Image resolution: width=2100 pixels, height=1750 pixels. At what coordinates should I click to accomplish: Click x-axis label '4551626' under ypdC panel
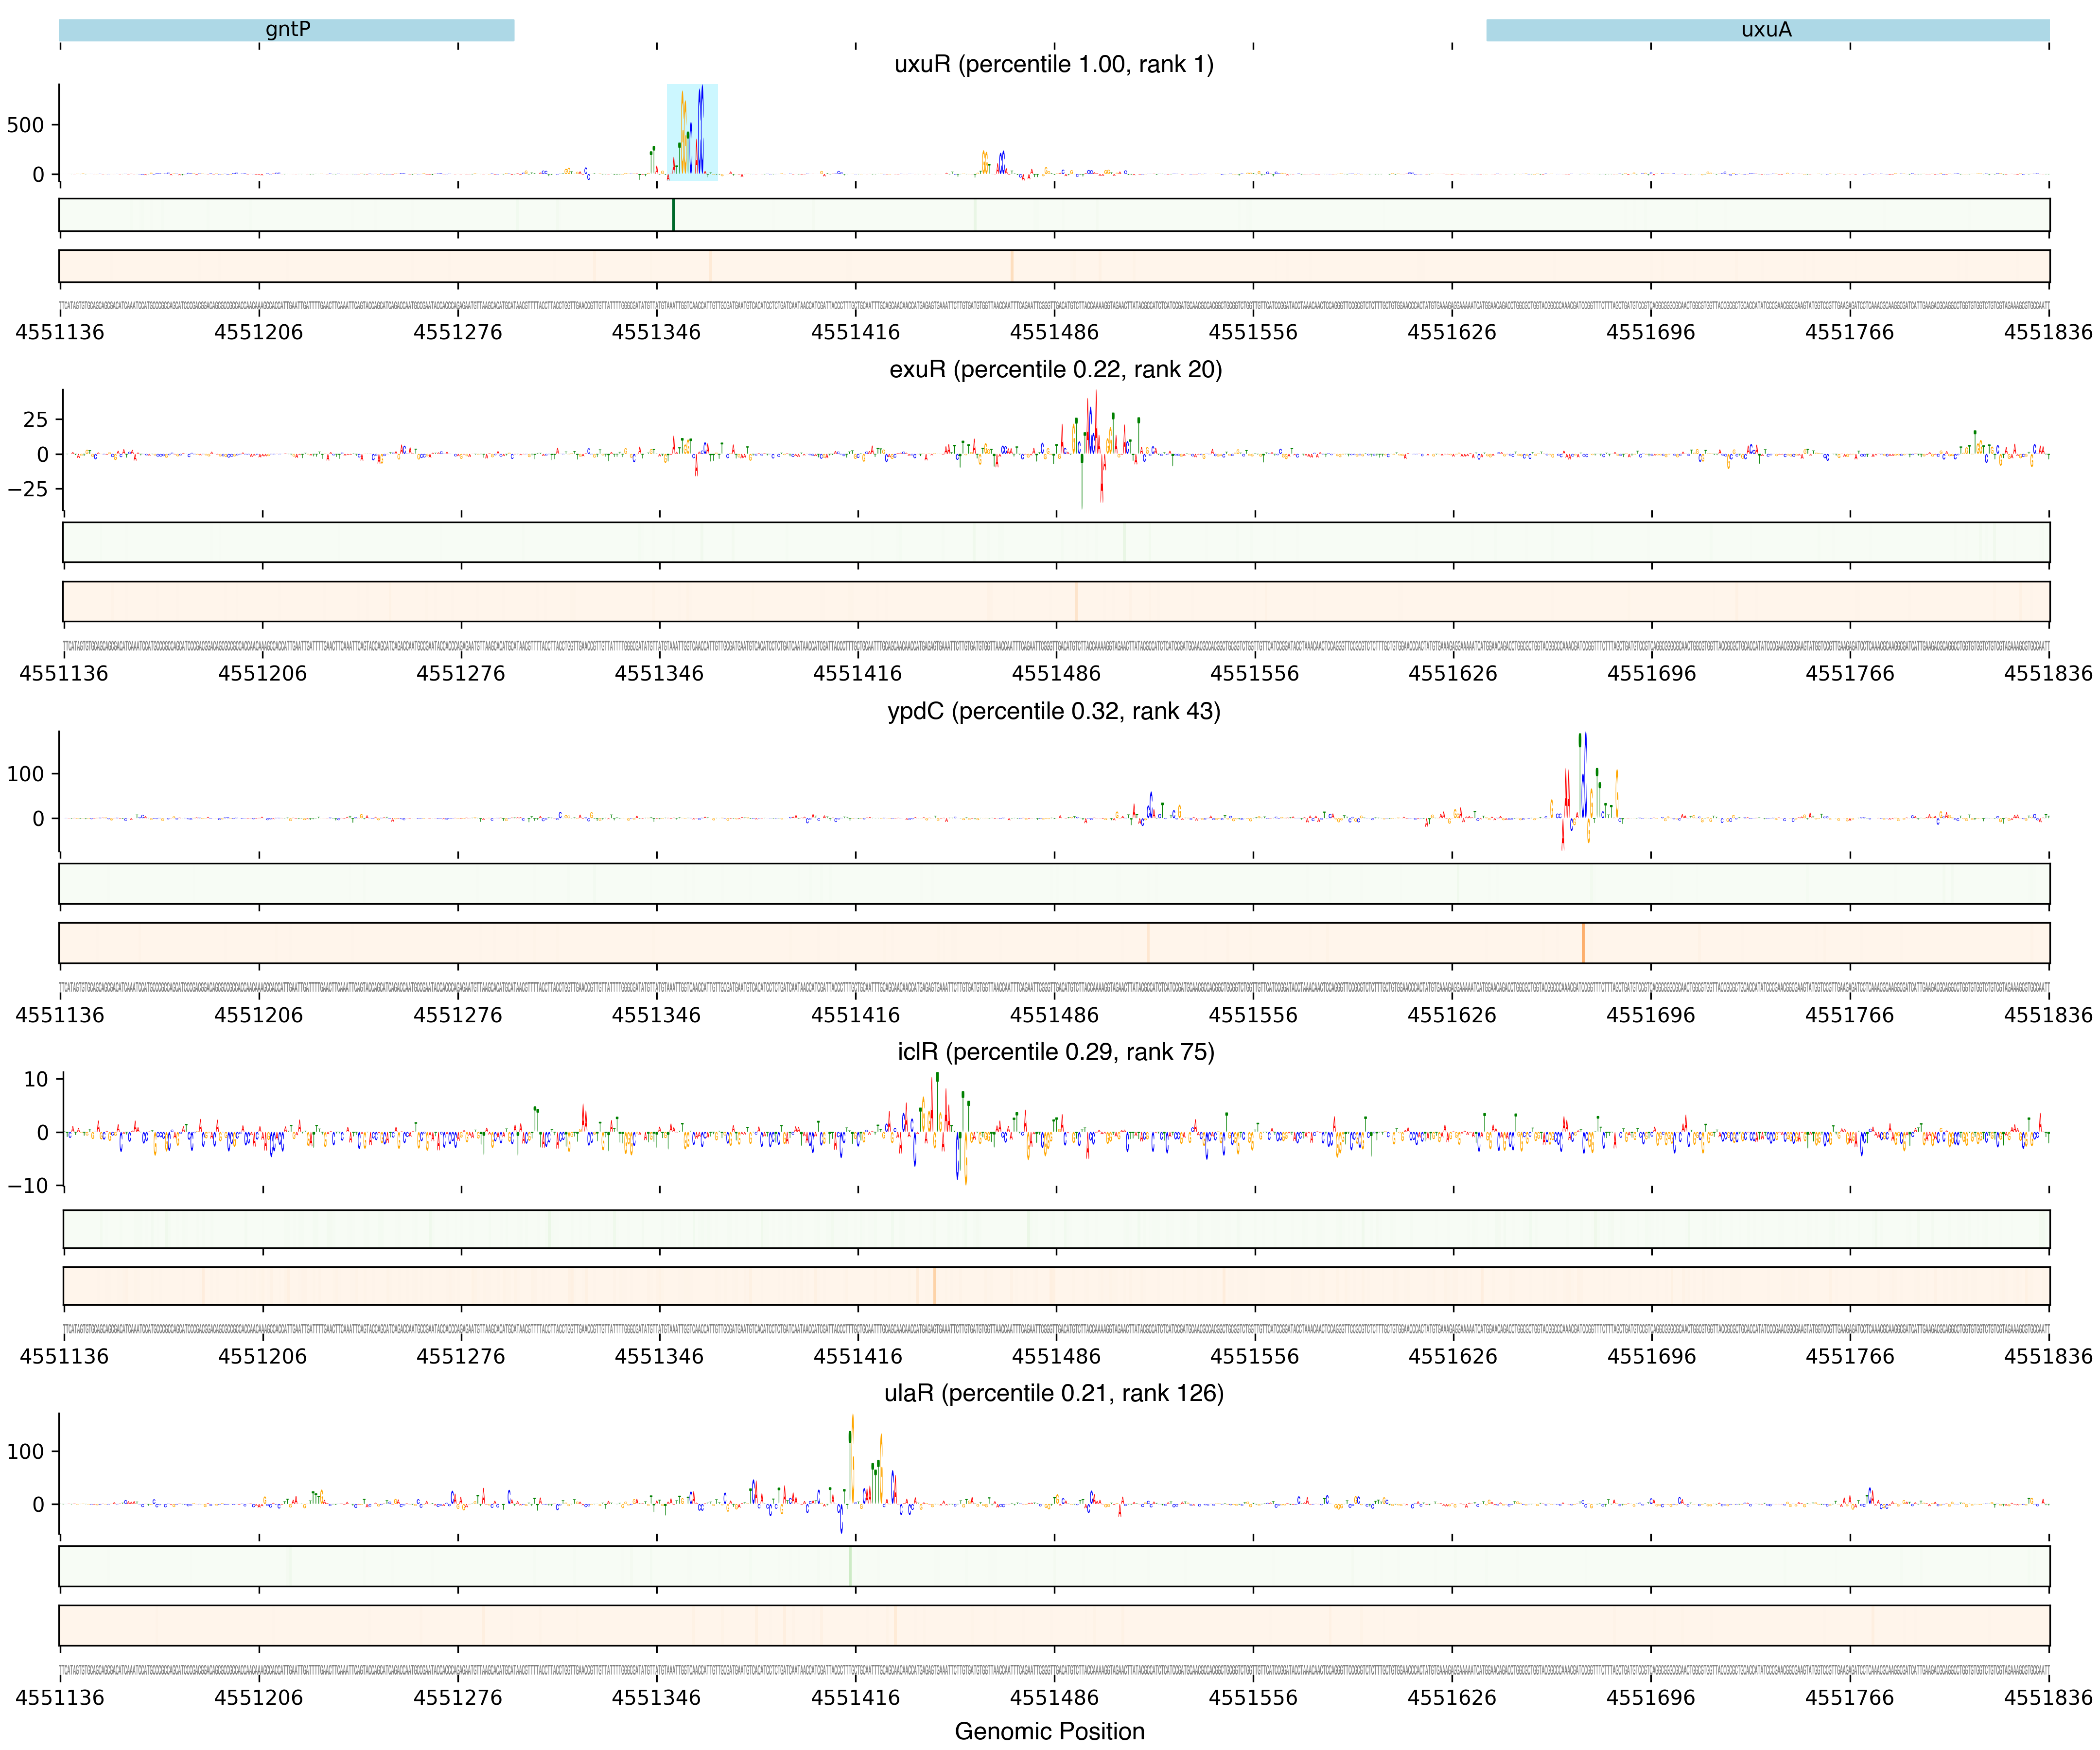pyautogui.click(x=1452, y=1015)
